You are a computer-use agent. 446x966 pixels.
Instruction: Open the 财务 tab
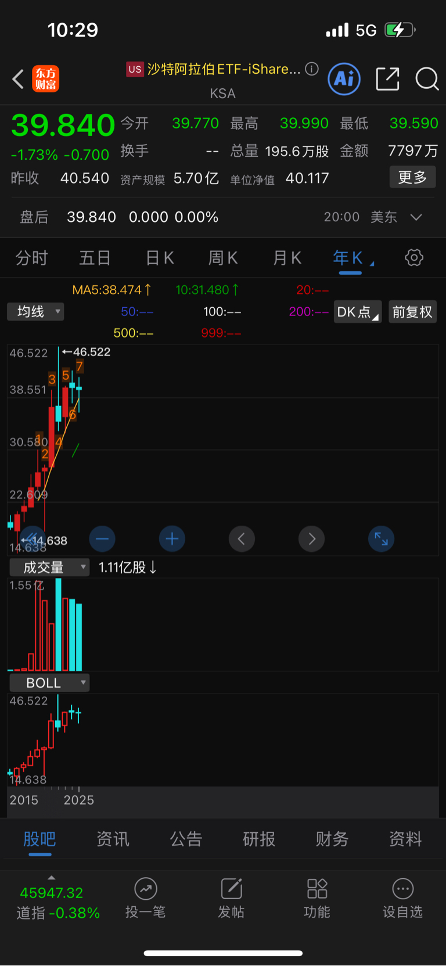tap(332, 839)
